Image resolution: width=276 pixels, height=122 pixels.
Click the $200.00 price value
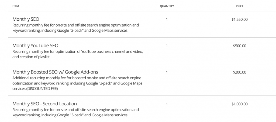point(239,72)
